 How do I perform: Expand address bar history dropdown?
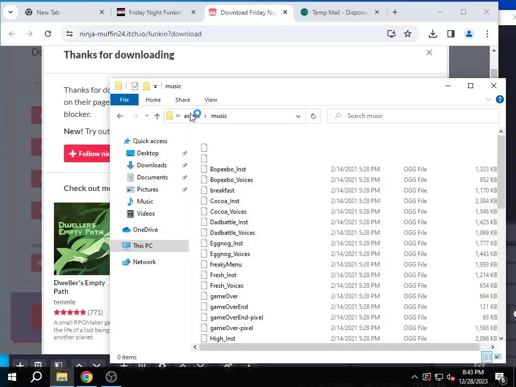(298, 116)
